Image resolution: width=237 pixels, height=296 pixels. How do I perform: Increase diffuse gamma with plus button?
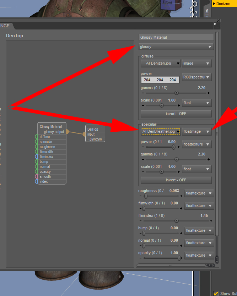[209, 93]
